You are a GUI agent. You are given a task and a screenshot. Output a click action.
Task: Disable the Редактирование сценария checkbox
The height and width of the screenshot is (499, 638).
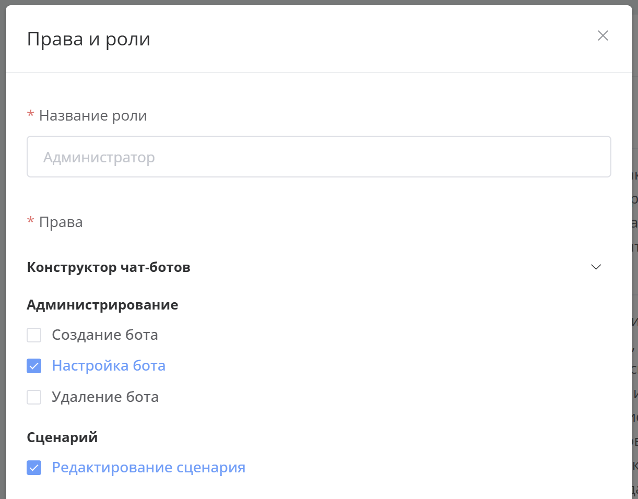pos(34,468)
